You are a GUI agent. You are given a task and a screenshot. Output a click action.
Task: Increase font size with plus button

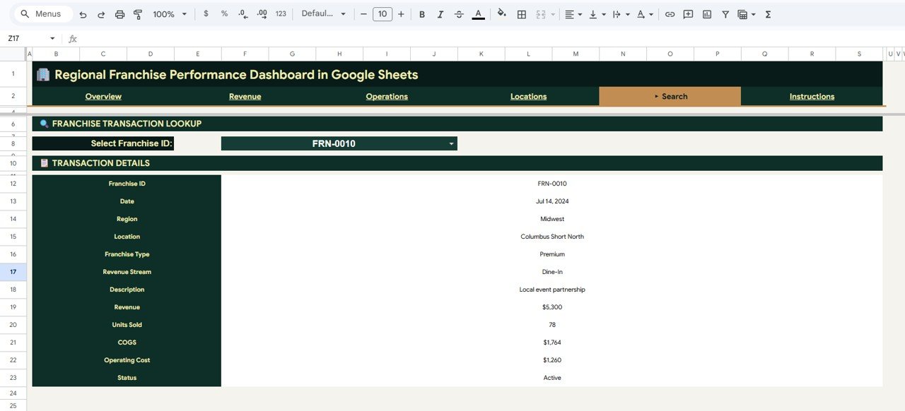point(401,14)
